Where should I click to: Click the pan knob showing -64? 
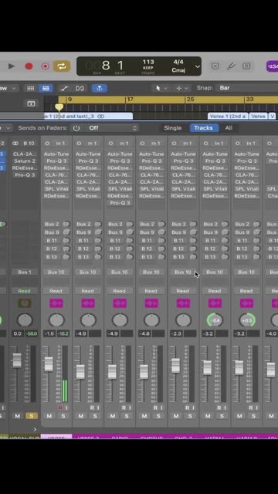(x=215, y=320)
